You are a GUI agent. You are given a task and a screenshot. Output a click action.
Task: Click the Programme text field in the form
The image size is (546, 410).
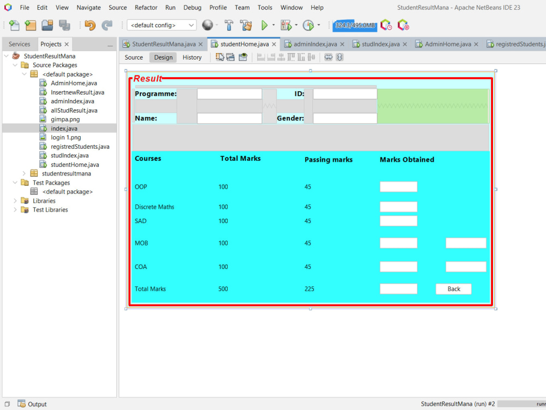(229, 94)
